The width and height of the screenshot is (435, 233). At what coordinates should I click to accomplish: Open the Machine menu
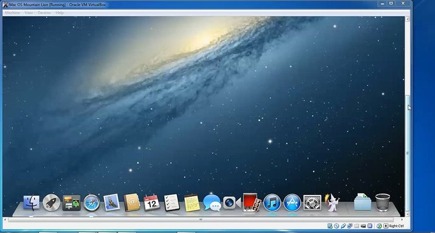[x=12, y=13]
